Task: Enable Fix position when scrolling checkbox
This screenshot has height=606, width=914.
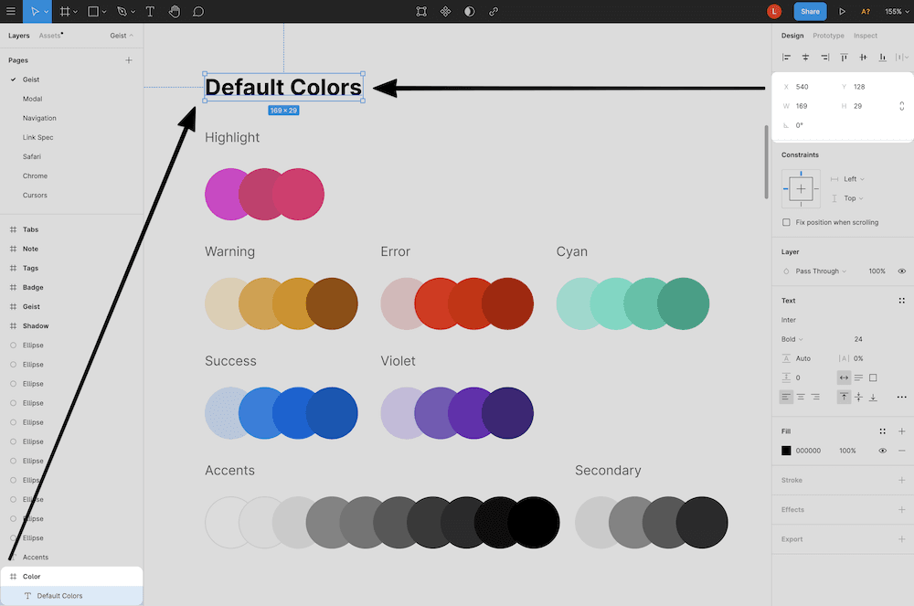Action: click(x=786, y=222)
